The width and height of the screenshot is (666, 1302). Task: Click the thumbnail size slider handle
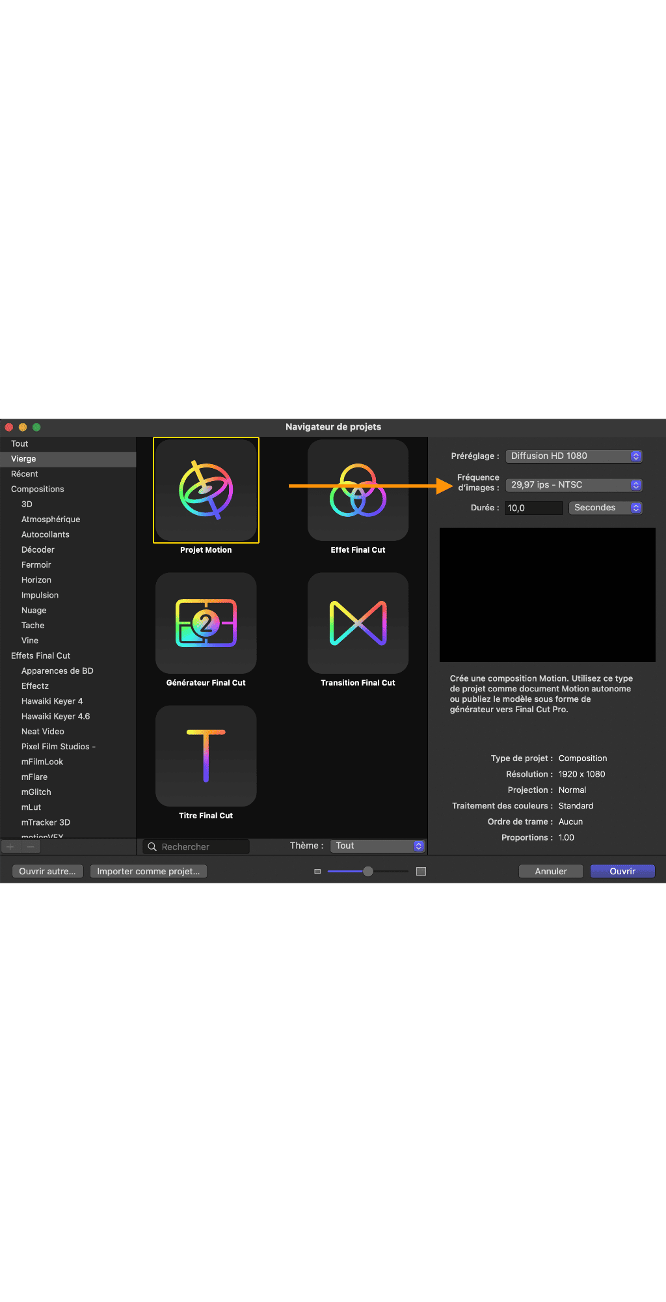tap(368, 872)
